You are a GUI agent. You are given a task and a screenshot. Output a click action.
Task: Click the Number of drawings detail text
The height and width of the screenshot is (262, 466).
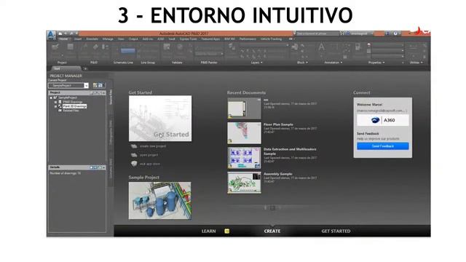click(x=65, y=173)
